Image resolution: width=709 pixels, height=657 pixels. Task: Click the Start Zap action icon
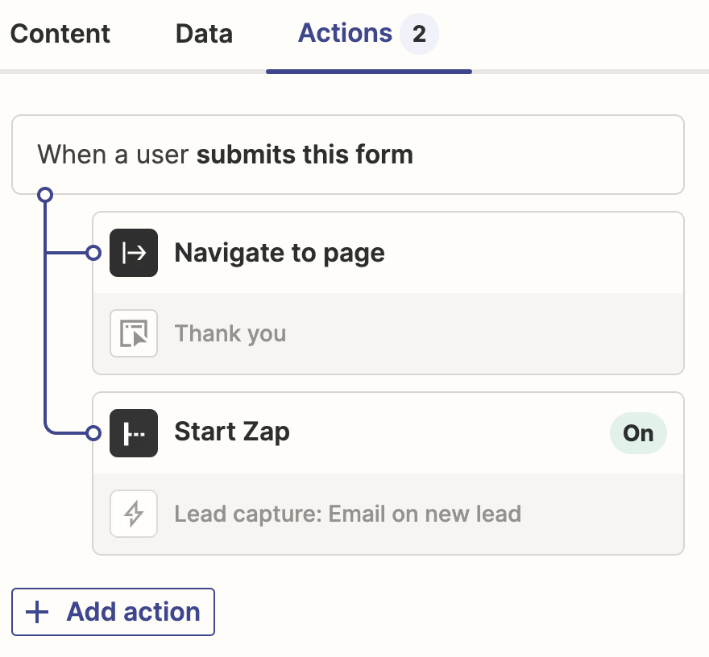point(134,433)
